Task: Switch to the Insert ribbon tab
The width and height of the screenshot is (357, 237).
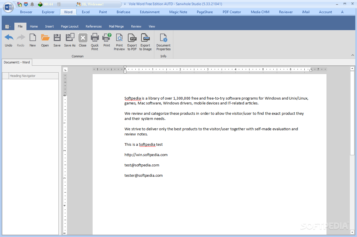Action: [x=49, y=26]
